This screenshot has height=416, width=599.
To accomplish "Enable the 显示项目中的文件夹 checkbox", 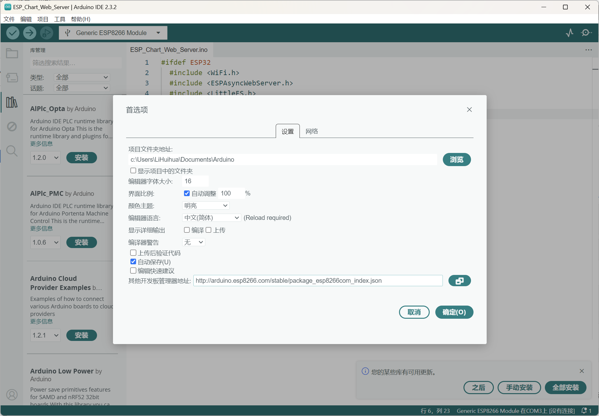I will pyautogui.click(x=133, y=171).
